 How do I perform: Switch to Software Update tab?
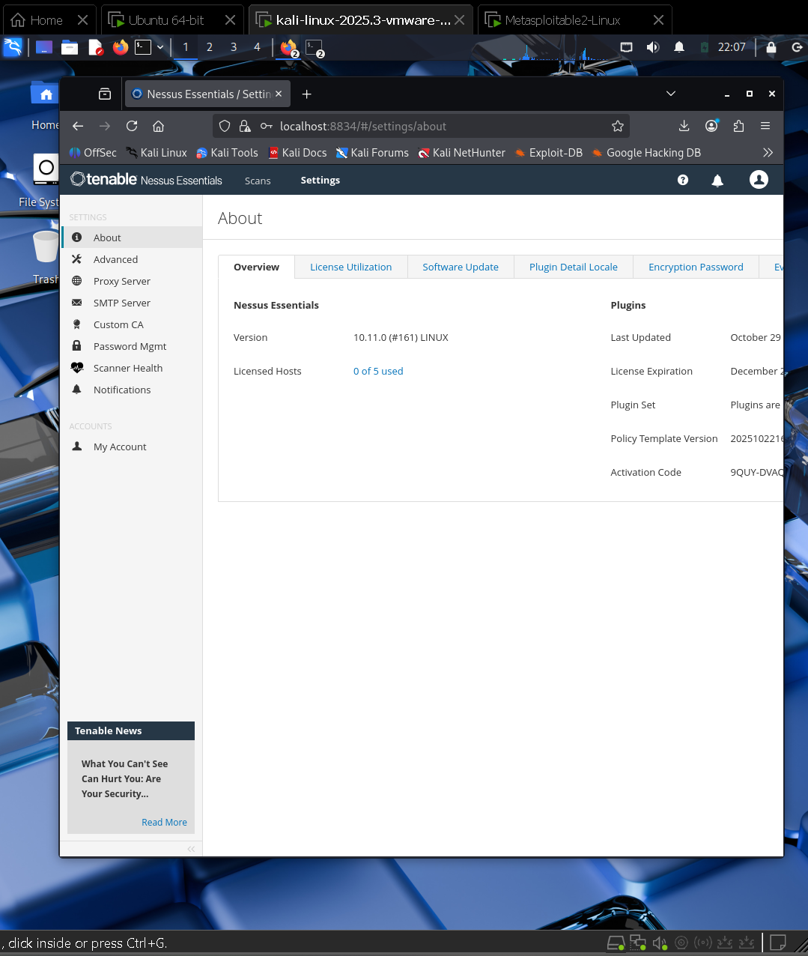[x=460, y=267]
